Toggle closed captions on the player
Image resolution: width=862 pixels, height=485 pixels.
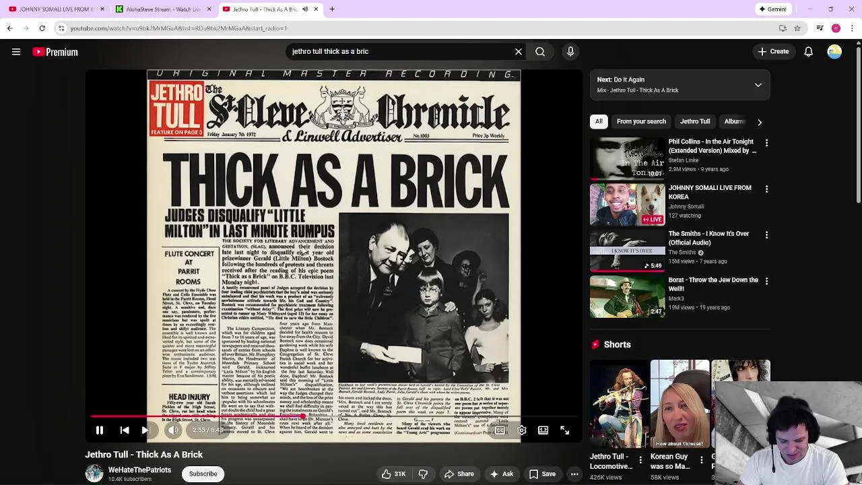(x=500, y=430)
